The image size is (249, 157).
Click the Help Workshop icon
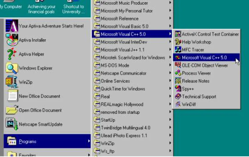click(x=178, y=42)
